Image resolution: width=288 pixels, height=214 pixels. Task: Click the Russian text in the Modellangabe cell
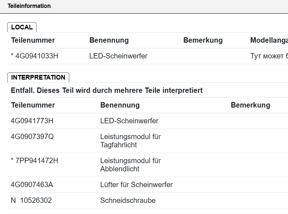coord(269,56)
